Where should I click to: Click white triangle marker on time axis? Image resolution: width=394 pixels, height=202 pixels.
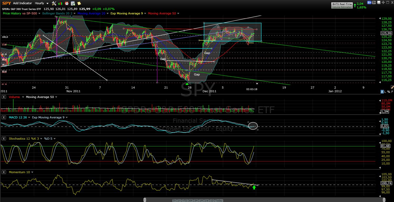pyautogui.click(x=257, y=84)
